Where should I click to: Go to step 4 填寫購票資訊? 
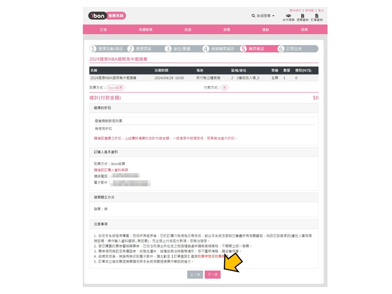click(x=219, y=49)
